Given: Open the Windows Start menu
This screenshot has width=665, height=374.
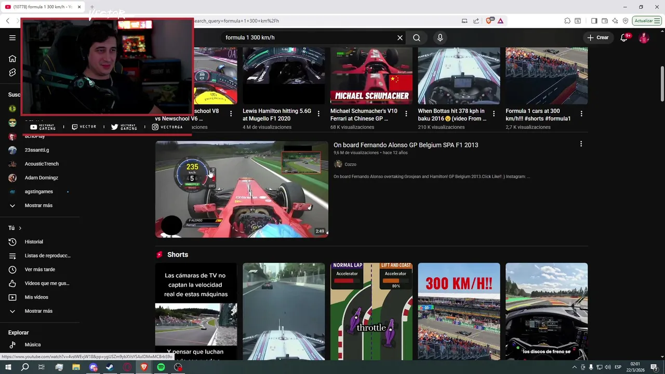Looking at the screenshot, I should coord(8,367).
